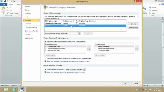Click the info icon beside editing languages description

138,17
